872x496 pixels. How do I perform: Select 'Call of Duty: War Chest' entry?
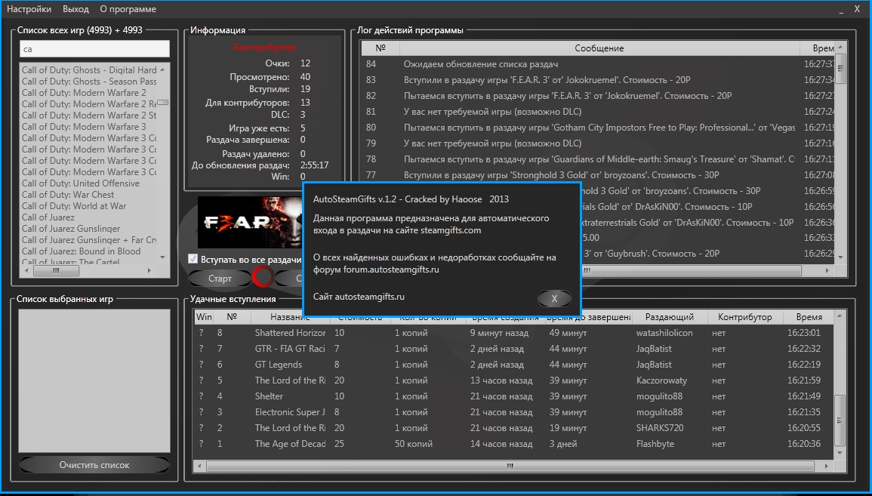click(68, 195)
